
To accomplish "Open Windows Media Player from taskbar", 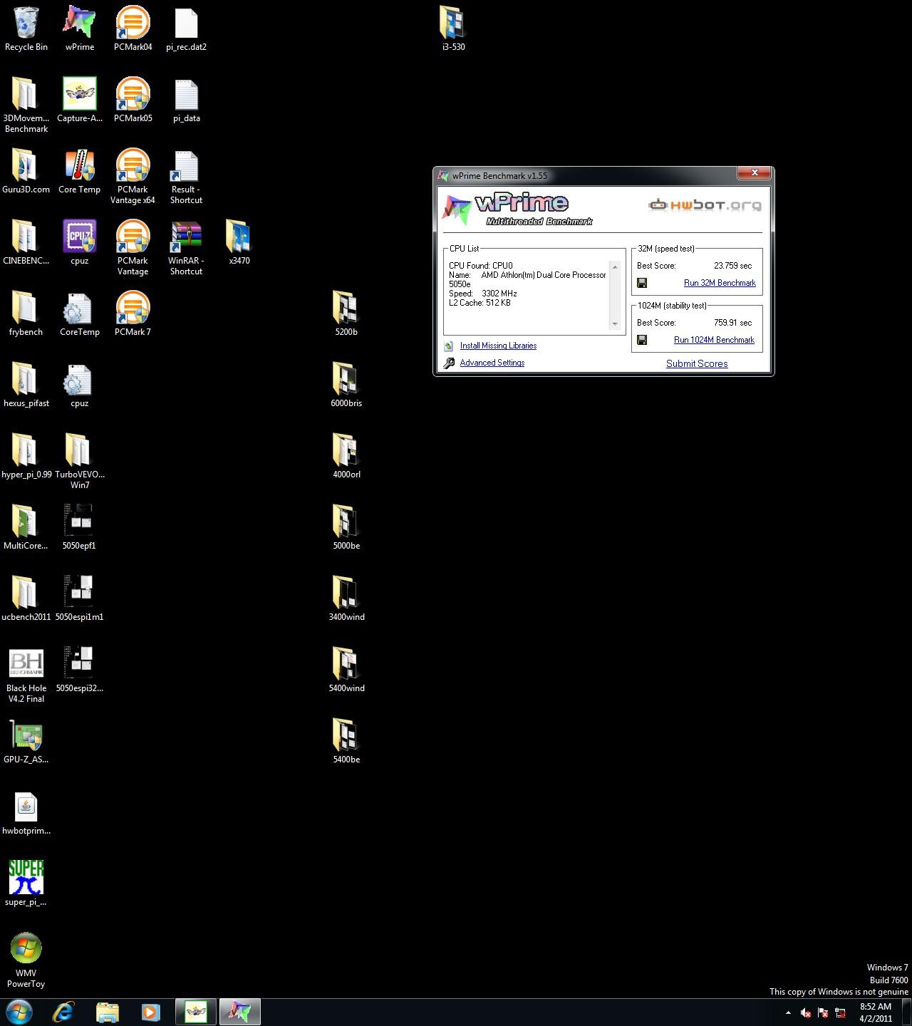I will (150, 1012).
